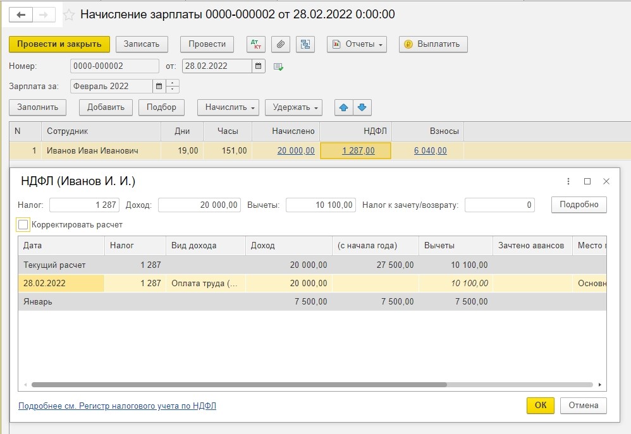Click the Сотрудник column header
Viewport: 631px width, 434px height.
point(101,131)
